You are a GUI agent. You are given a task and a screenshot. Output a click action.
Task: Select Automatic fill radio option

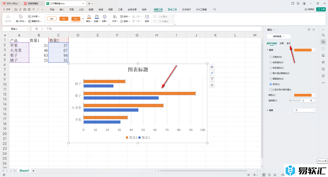point(271,84)
